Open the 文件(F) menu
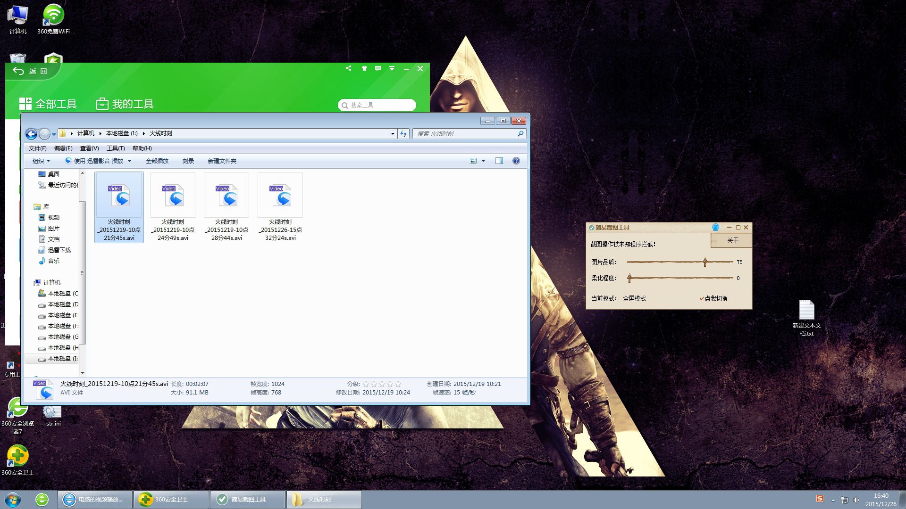 (x=38, y=148)
